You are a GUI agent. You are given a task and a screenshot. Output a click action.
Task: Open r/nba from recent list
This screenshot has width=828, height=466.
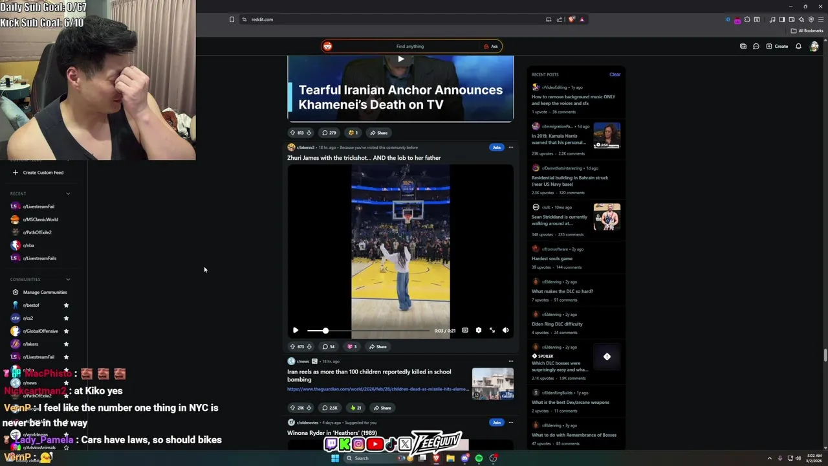28,245
